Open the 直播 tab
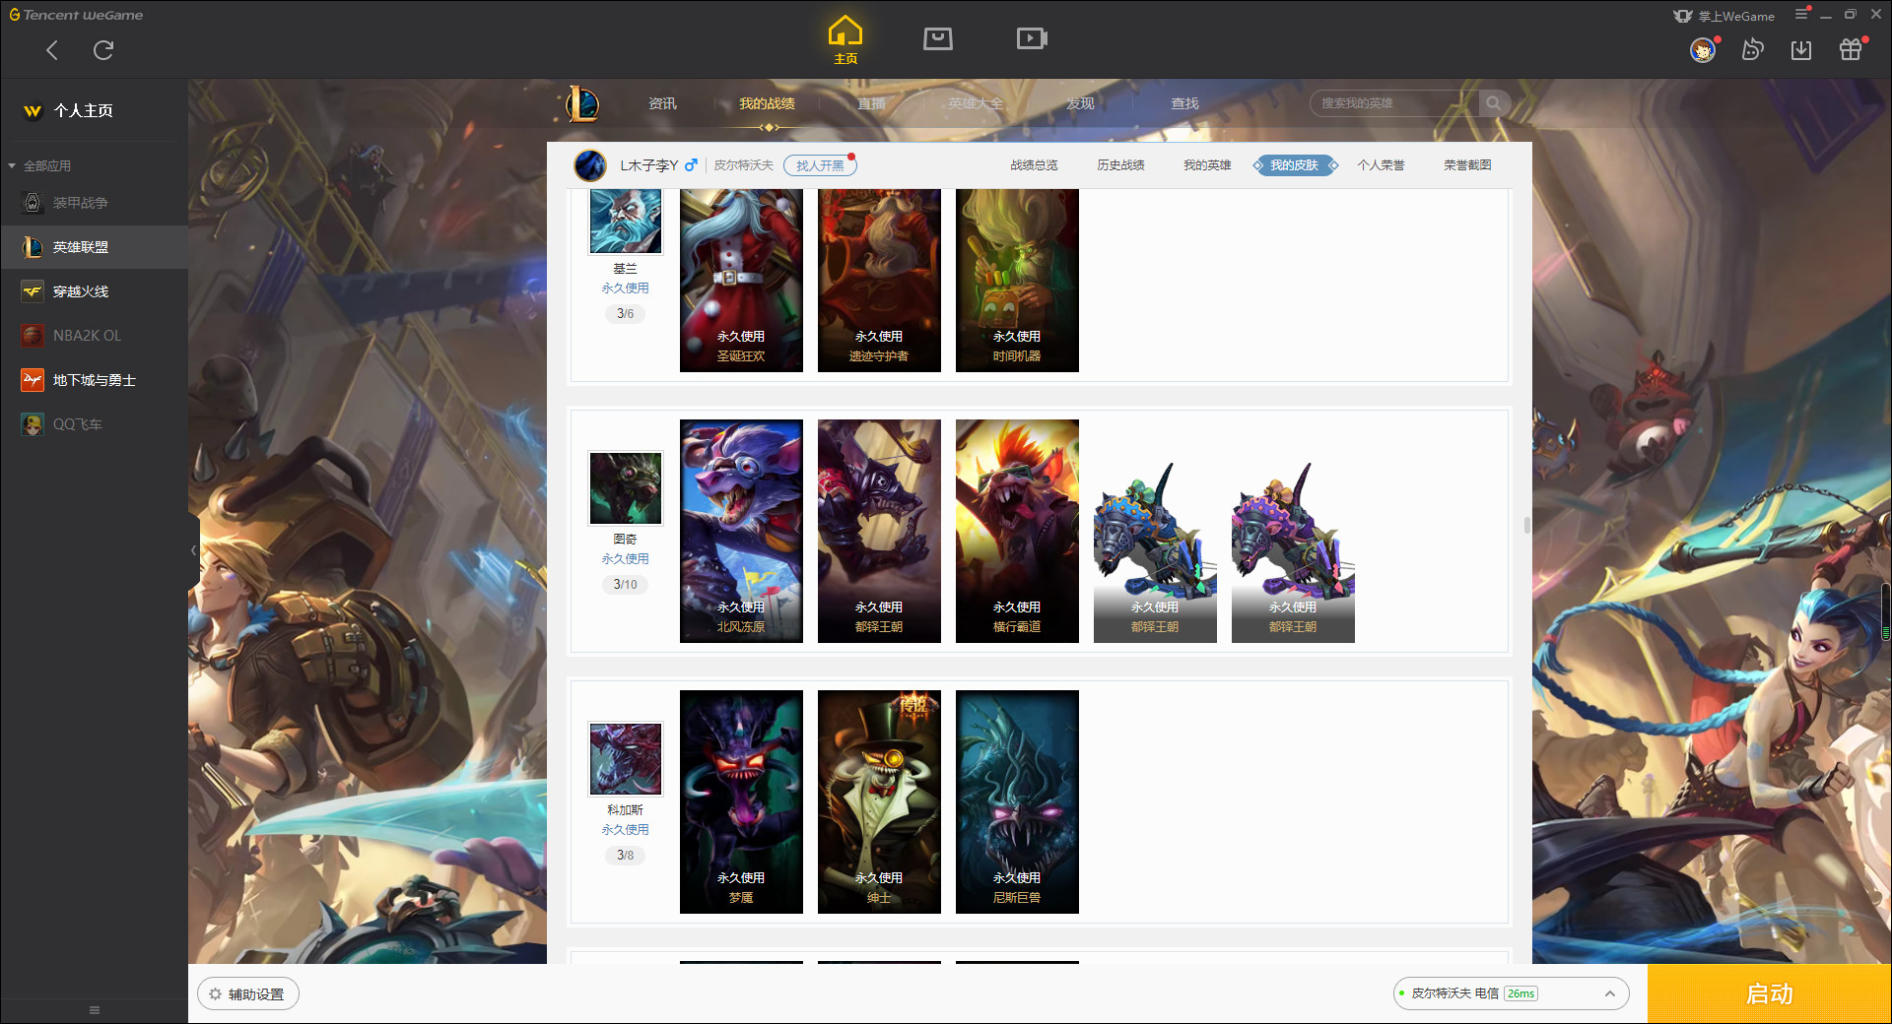The image size is (1892, 1024). 871,103
